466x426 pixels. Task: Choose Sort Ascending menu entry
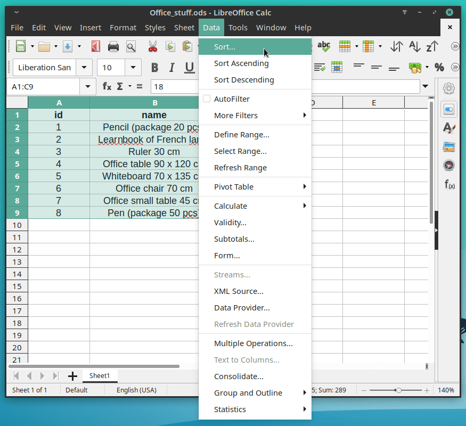255,63
